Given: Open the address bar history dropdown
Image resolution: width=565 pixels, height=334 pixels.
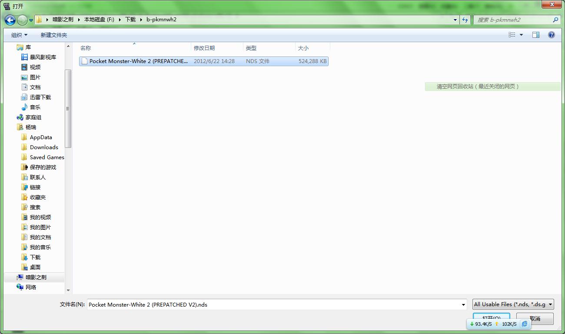Looking at the screenshot, I should tap(455, 20).
